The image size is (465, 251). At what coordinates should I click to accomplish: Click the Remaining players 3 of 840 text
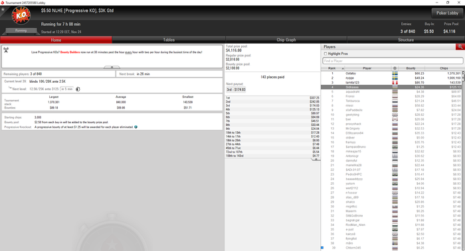pyautogui.click(x=23, y=74)
